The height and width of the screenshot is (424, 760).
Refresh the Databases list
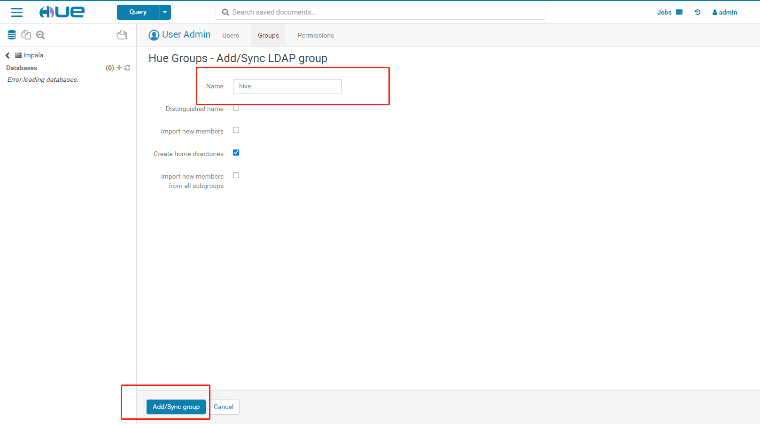[x=127, y=68]
